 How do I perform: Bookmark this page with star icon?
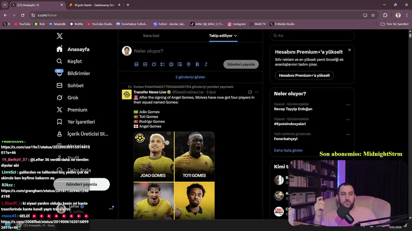click(373, 15)
